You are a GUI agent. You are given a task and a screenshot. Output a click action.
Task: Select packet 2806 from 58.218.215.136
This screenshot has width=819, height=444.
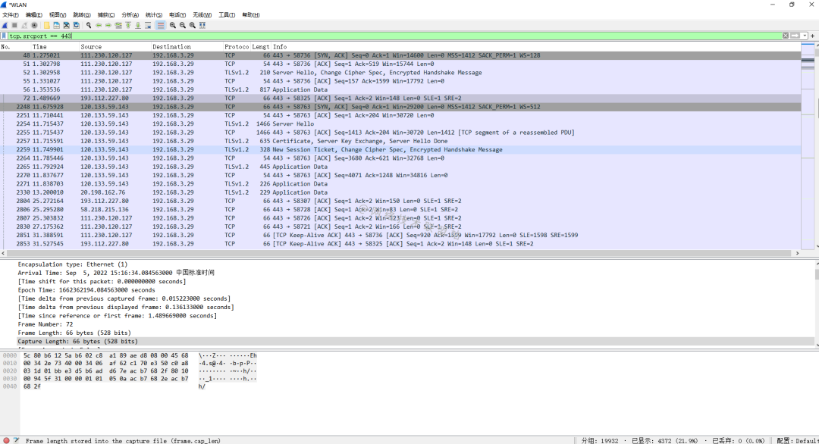click(x=400, y=210)
